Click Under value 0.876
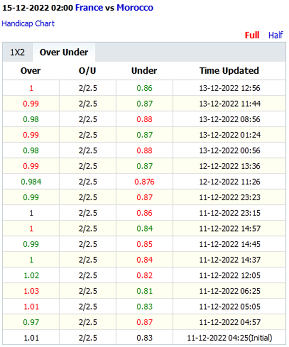289x347 pixels. [144, 182]
